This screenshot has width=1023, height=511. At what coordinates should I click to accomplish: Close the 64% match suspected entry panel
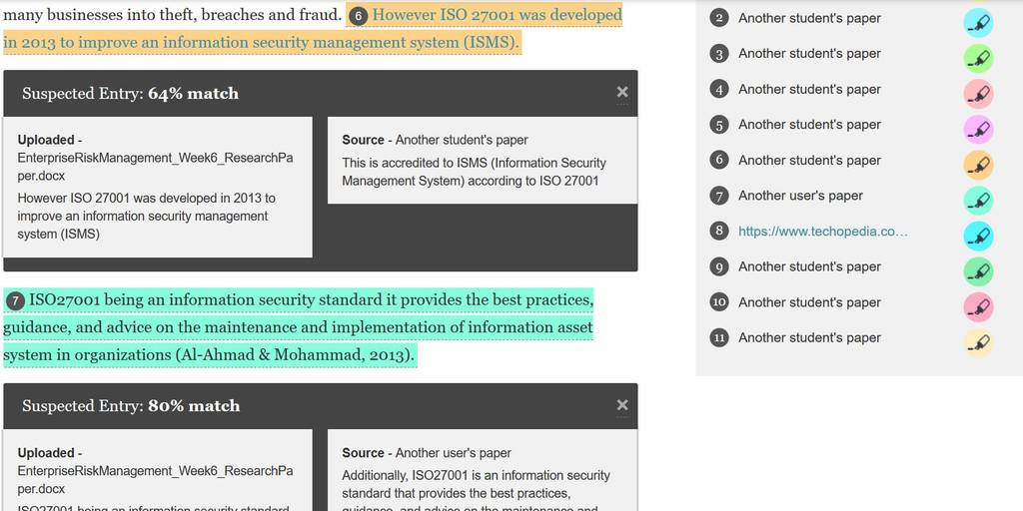coord(621,93)
